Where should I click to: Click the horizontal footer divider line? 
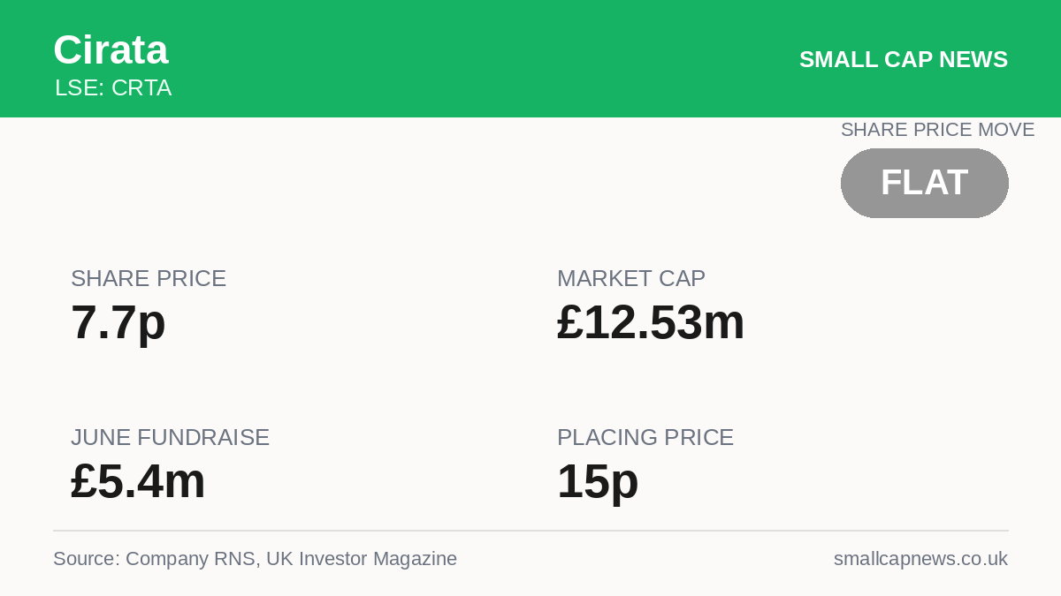pos(530,531)
